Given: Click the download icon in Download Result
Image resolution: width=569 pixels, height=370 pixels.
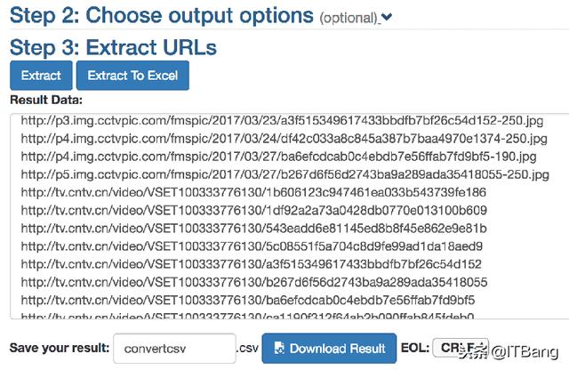Looking at the screenshot, I should point(278,348).
